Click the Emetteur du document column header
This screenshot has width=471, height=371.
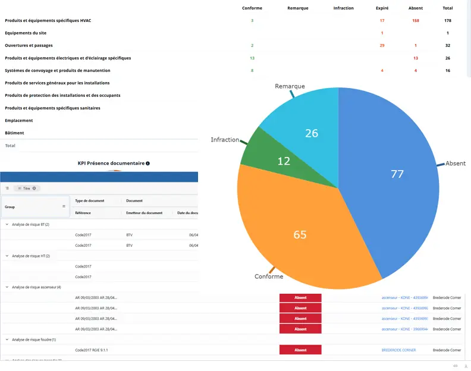[145, 212]
